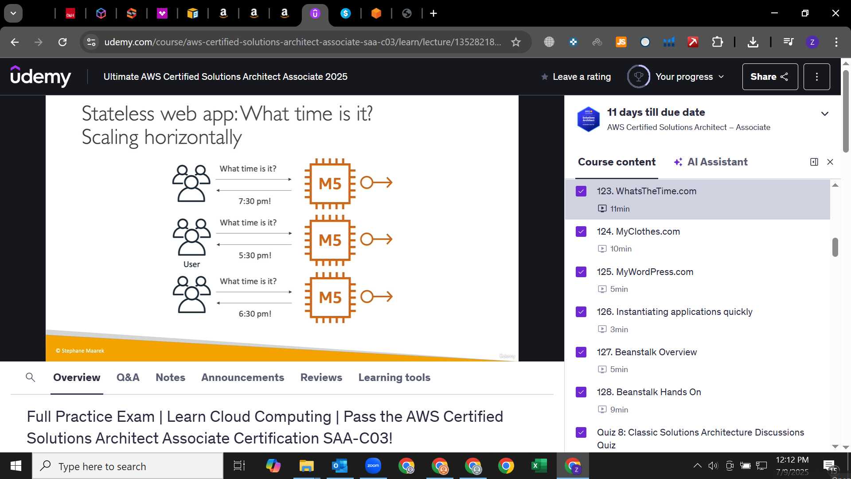Open the Reviews tab
Image resolution: width=851 pixels, height=479 pixels.
pos(321,377)
